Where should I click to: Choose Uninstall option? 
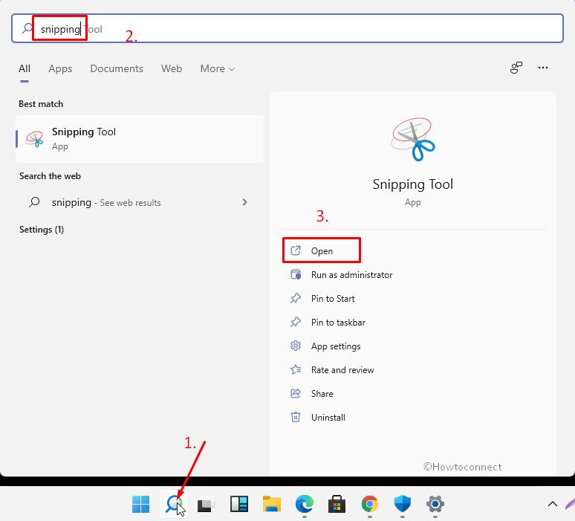pyautogui.click(x=328, y=418)
